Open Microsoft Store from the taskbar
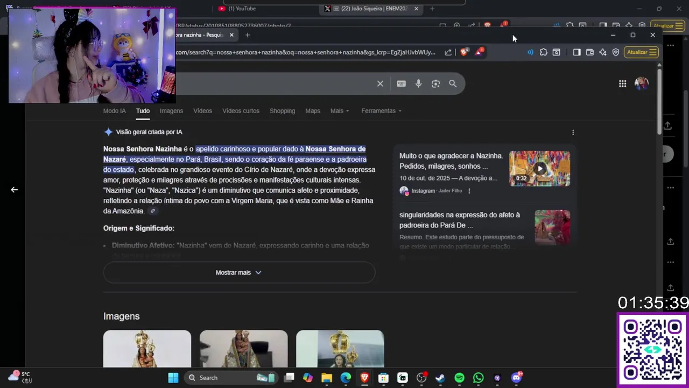 [383, 378]
